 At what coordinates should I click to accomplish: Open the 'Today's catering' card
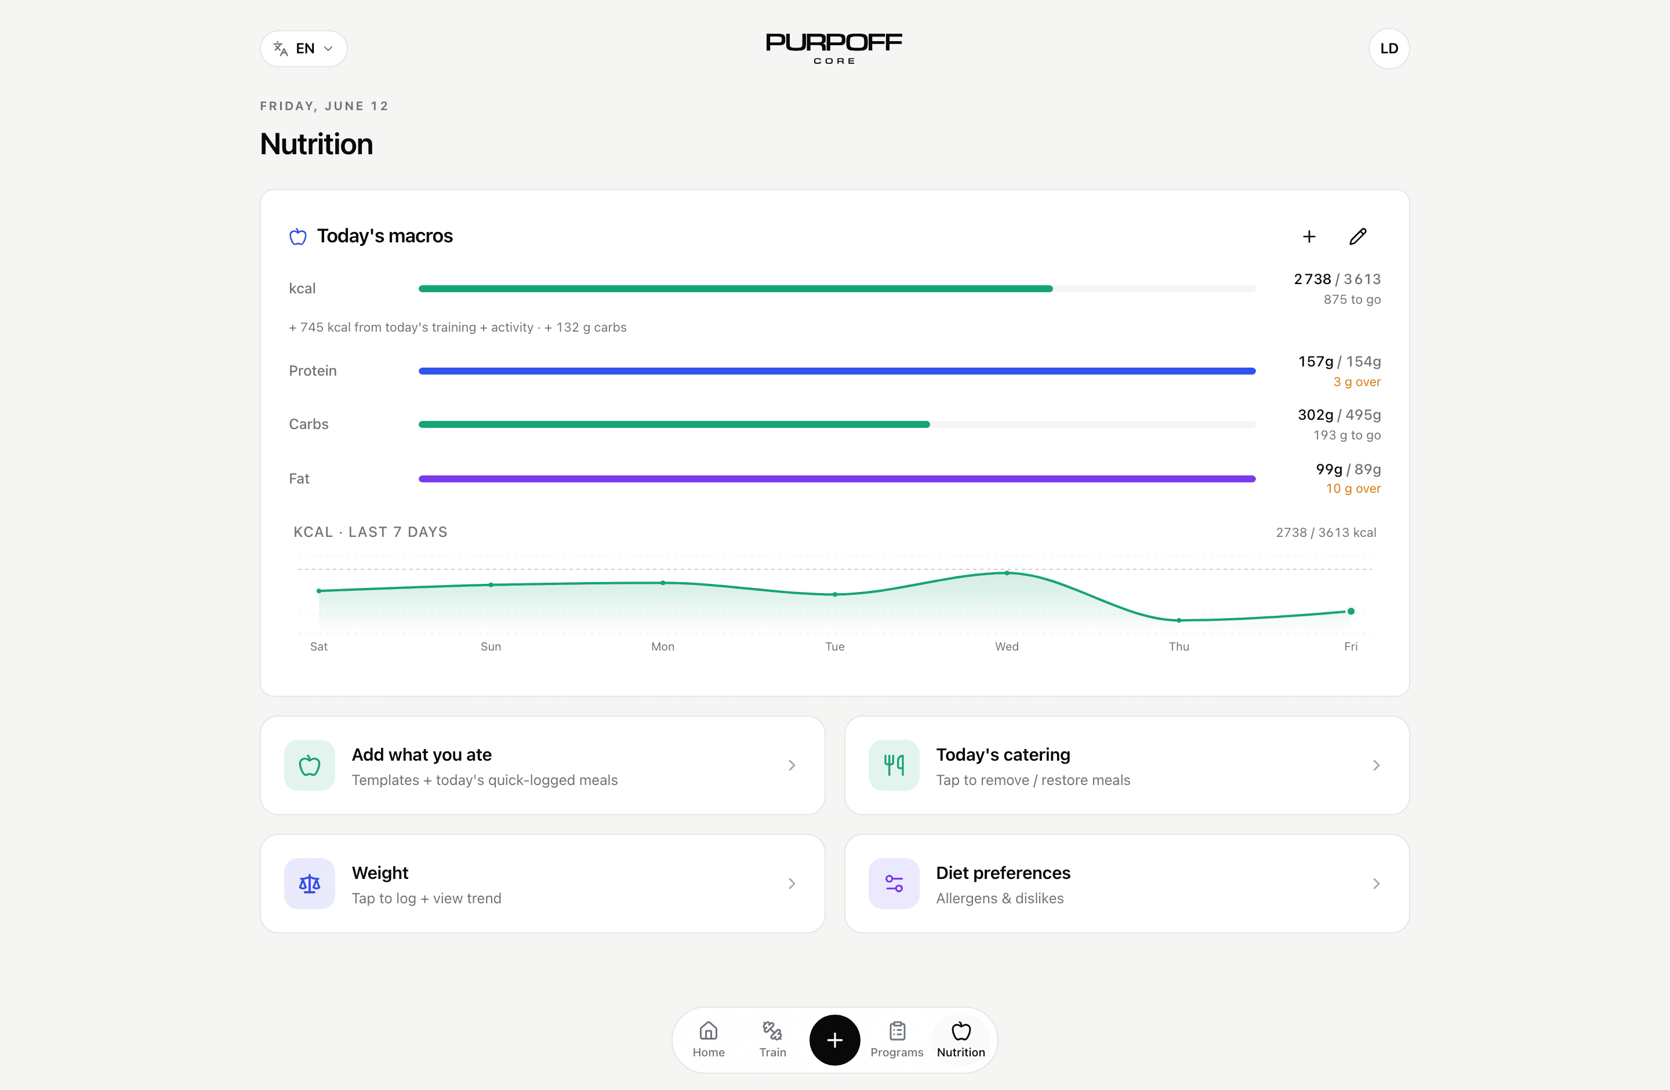[x=1127, y=765]
